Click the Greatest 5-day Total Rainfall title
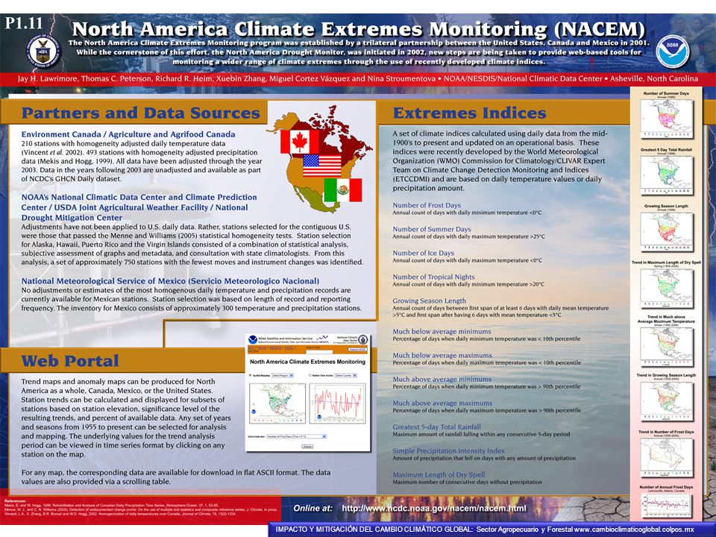The height and width of the screenshot is (537, 716). click(436, 427)
